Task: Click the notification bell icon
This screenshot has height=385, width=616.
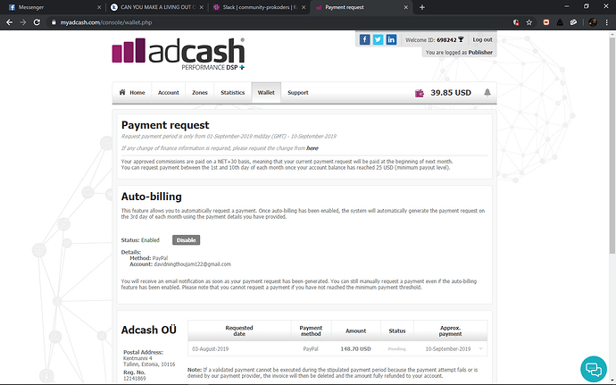Action: (487, 92)
